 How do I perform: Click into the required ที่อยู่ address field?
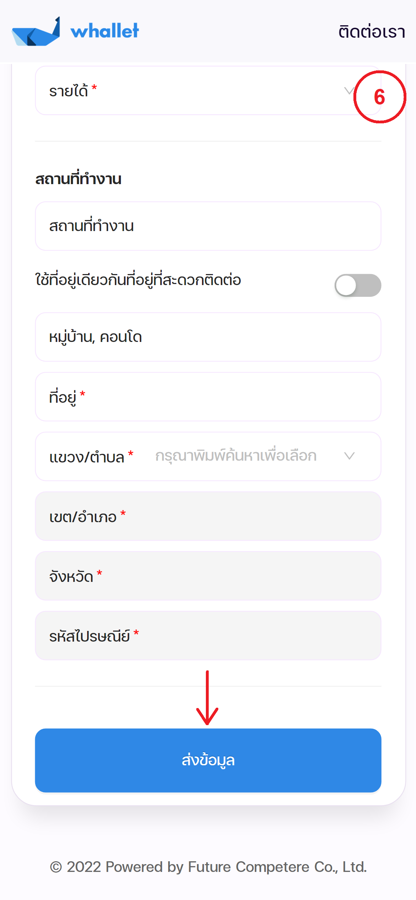208,397
